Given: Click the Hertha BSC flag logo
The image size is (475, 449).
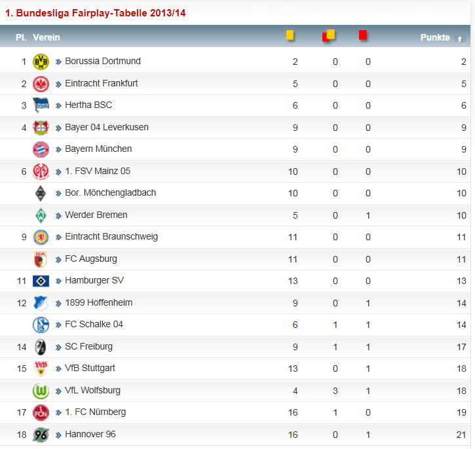Looking at the screenshot, I should (41, 105).
